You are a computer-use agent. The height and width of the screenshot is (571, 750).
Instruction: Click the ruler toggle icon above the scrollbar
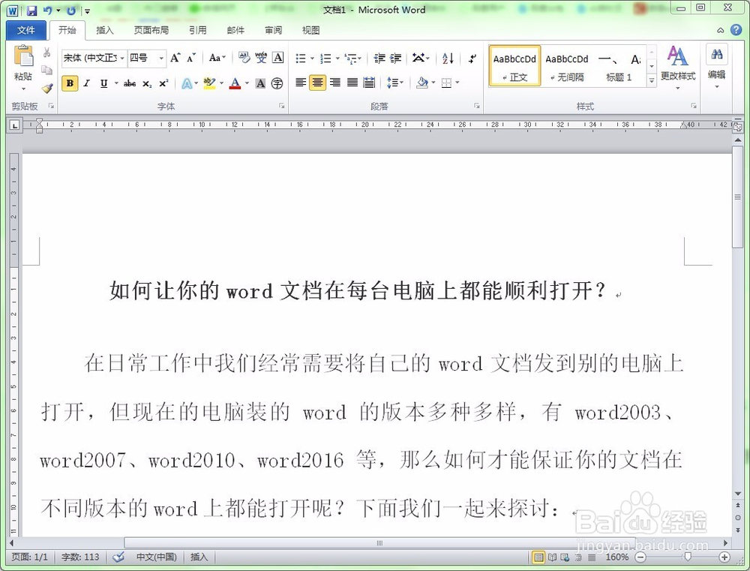(x=737, y=127)
